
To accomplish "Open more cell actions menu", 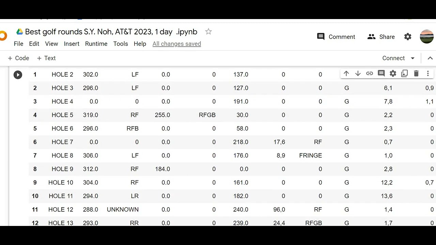I will tap(428, 73).
